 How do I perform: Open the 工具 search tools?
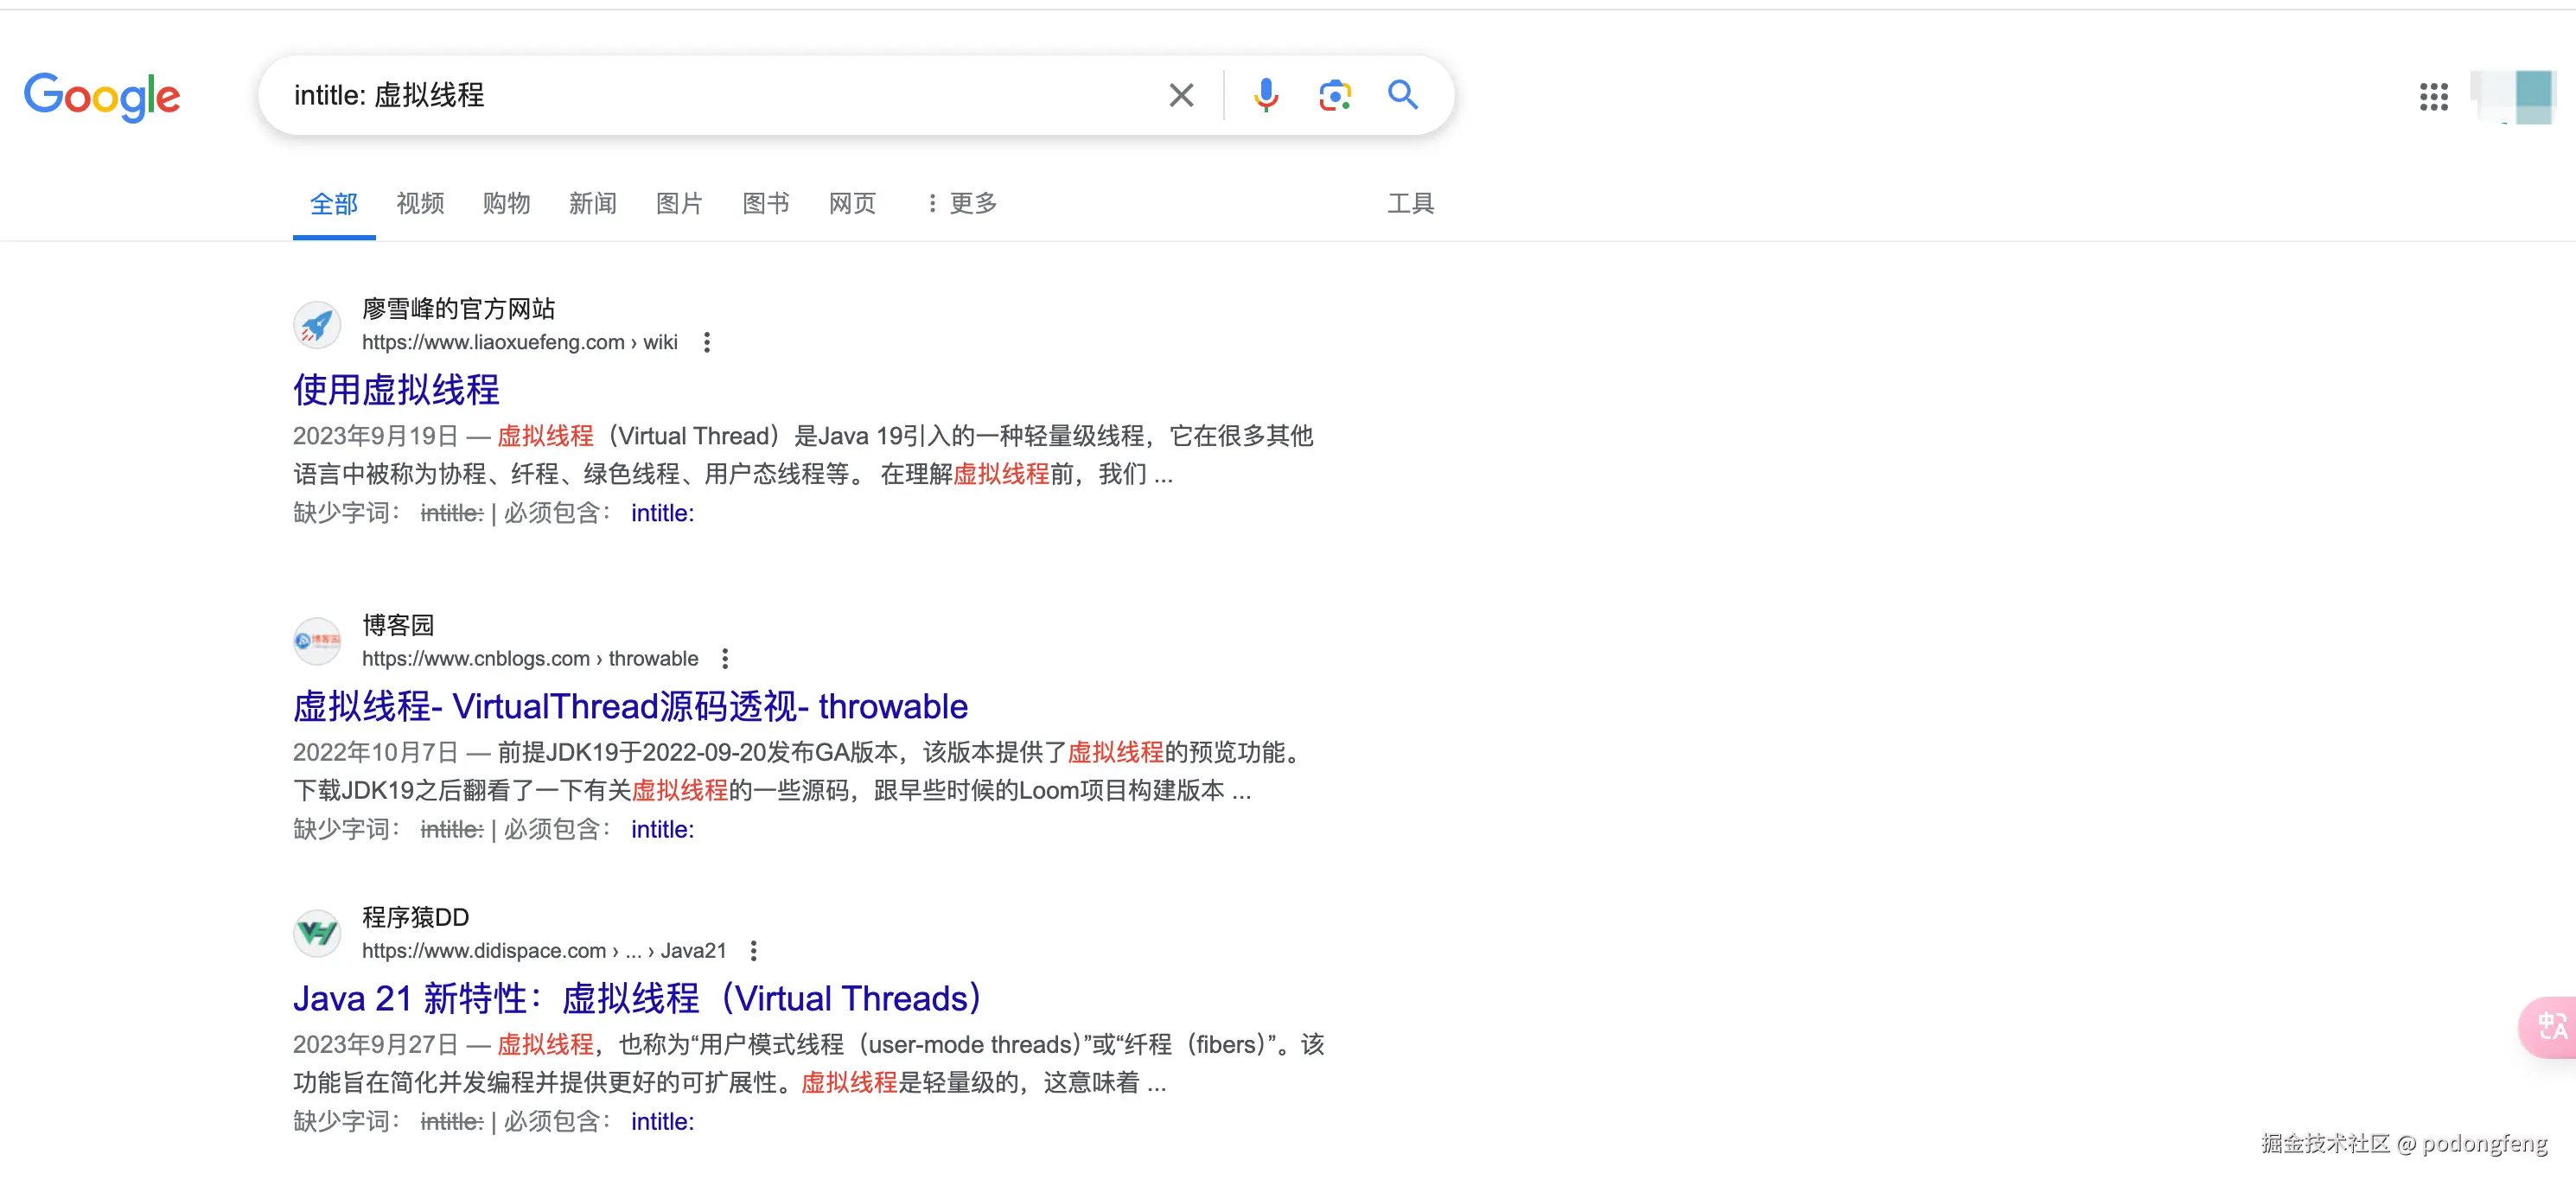point(1411,203)
